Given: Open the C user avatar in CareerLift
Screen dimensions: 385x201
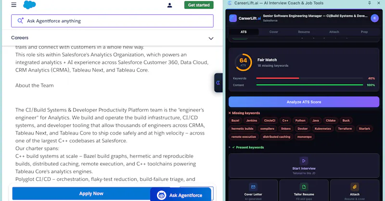Looking at the screenshot, I should pyautogui.click(x=374, y=18).
